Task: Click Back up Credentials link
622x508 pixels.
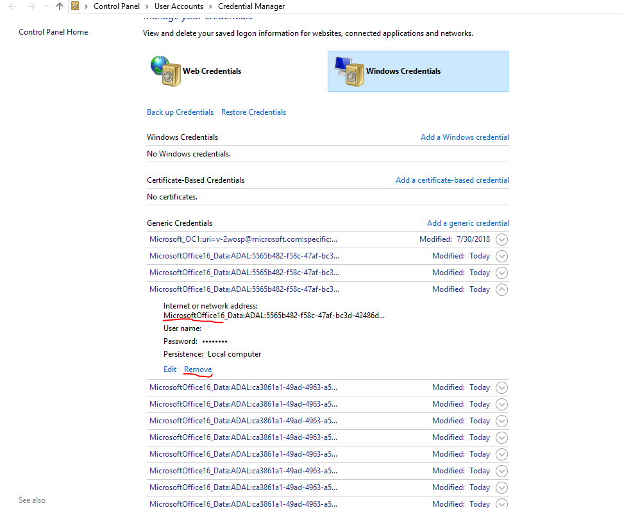Action: coord(180,112)
